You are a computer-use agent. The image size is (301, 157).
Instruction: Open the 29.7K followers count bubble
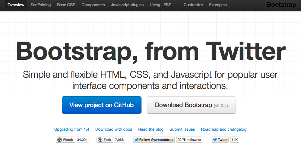189,140
